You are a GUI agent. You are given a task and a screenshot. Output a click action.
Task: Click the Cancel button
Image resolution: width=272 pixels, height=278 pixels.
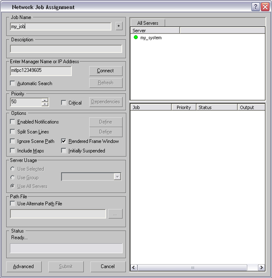(x=108, y=266)
